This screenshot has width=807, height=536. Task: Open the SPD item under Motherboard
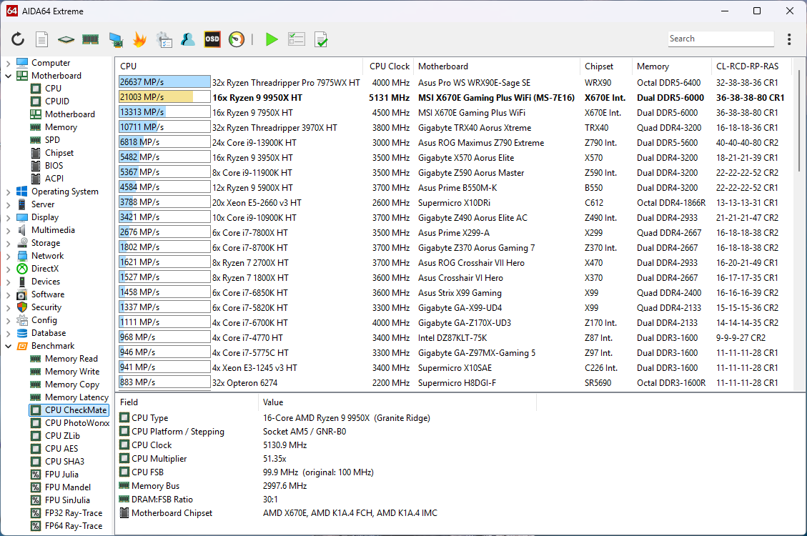pyautogui.click(x=54, y=140)
